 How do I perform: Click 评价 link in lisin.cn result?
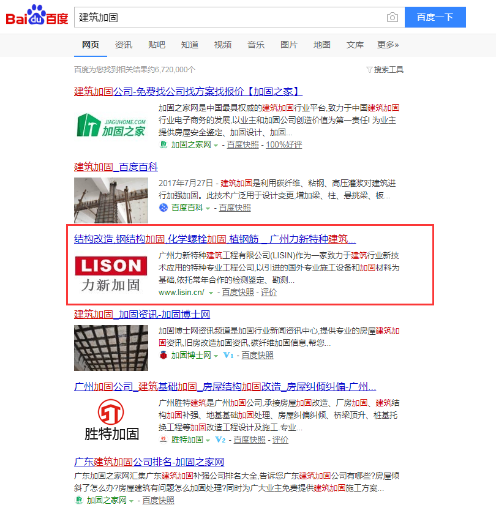tap(269, 292)
